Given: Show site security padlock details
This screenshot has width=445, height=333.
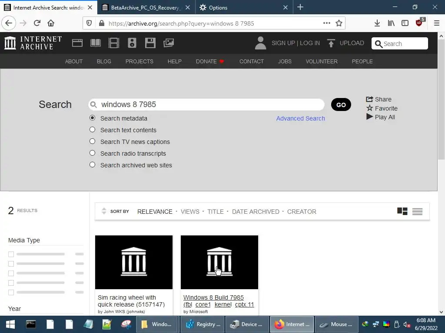Looking at the screenshot, I should pyautogui.click(x=102, y=23).
